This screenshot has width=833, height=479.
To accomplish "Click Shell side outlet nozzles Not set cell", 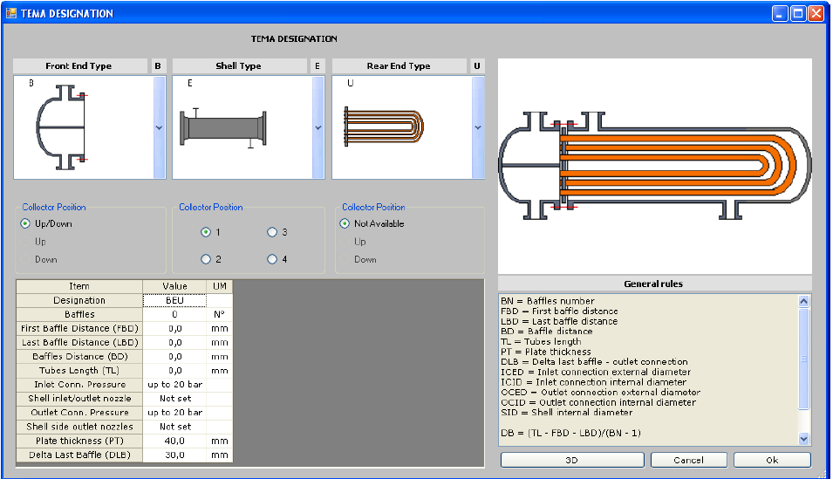I will [x=174, y=427].
